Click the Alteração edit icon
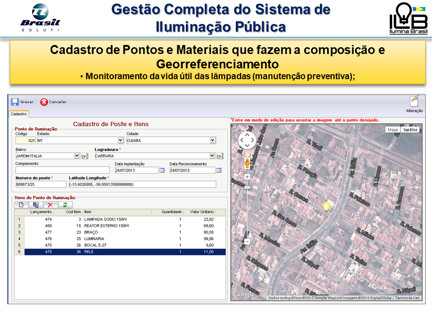 coord(414,102)
